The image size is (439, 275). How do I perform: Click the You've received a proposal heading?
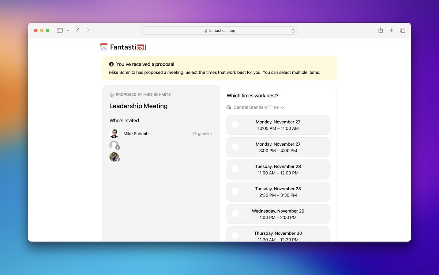pyautogui.click(x=145, y=64)
